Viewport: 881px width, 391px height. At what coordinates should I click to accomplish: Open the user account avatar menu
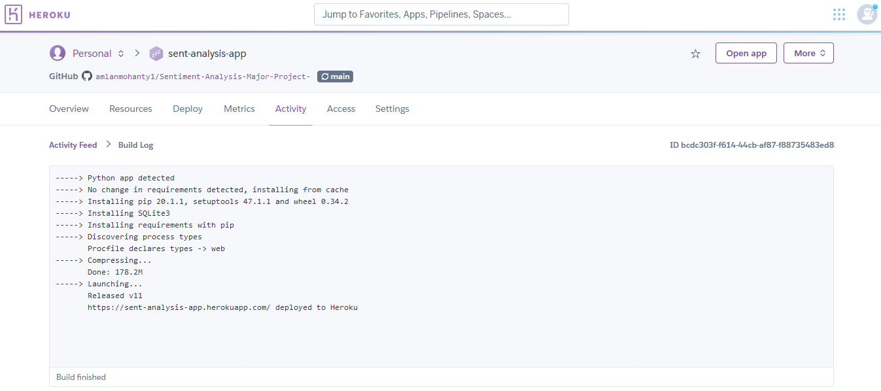(x=867, y=14)
